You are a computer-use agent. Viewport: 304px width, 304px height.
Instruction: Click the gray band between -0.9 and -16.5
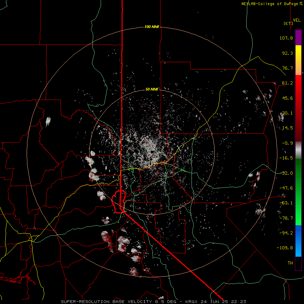(298, 150)
